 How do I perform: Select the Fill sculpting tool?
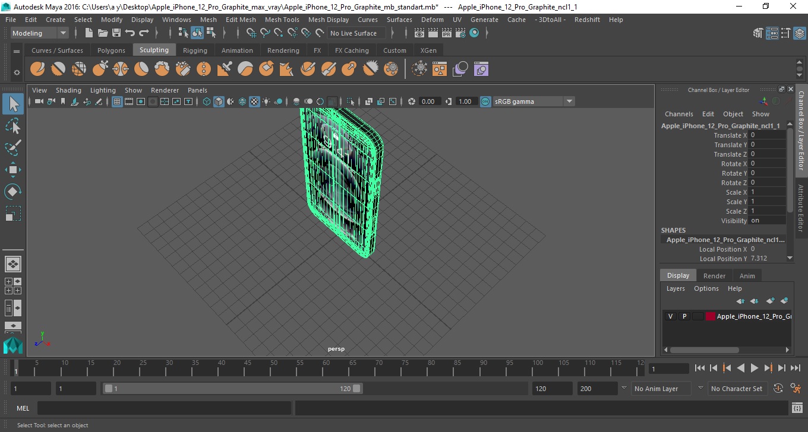click(x=287, y=69)
